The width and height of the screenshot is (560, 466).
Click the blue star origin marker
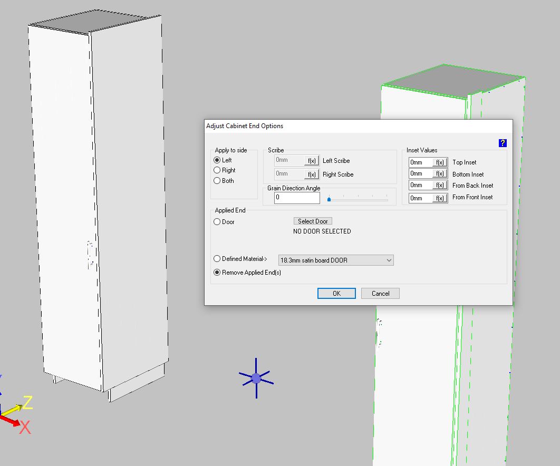(x=256, y=378)
